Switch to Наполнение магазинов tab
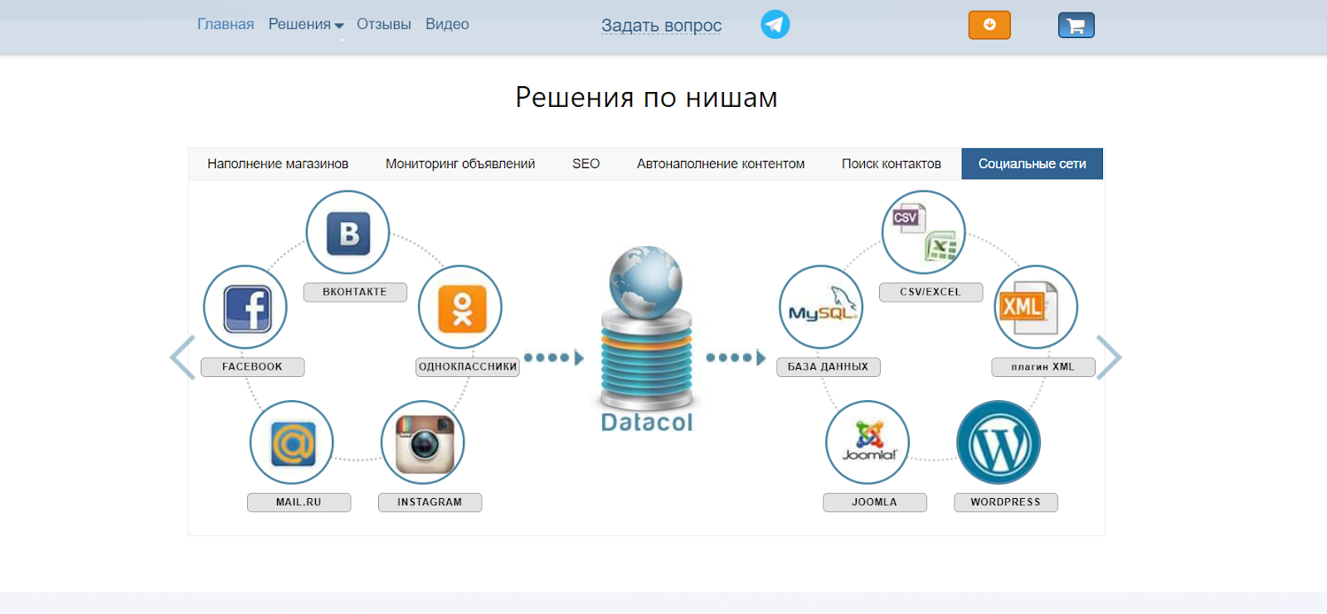 278,164
